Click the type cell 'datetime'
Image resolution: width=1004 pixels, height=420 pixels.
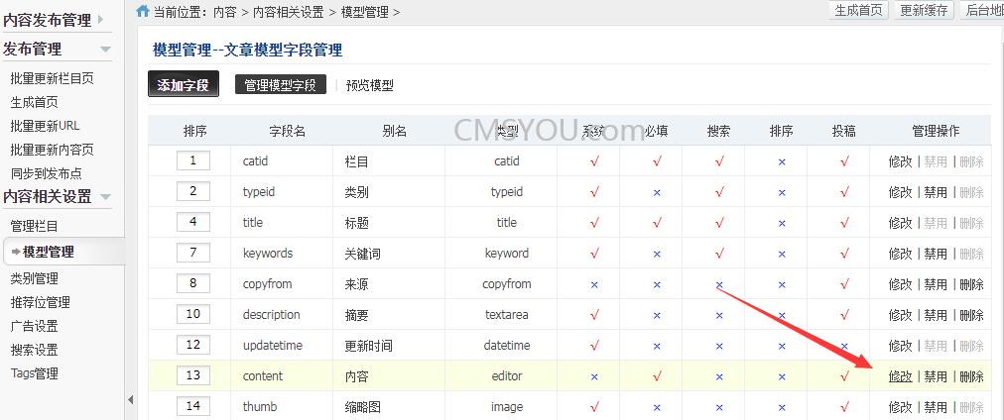(507, 345)
